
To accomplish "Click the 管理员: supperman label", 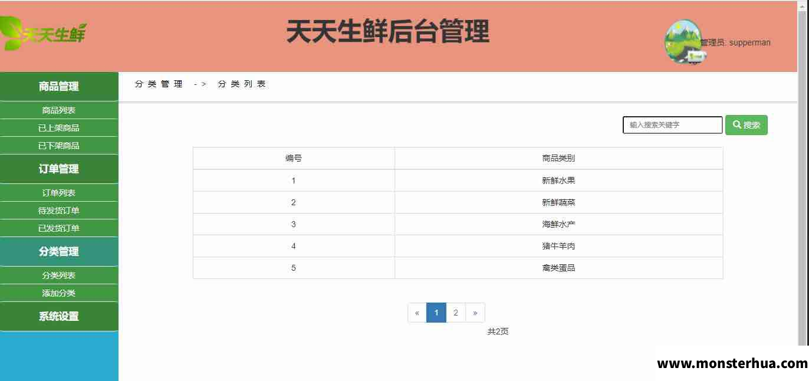I will (x=735, y=42).
